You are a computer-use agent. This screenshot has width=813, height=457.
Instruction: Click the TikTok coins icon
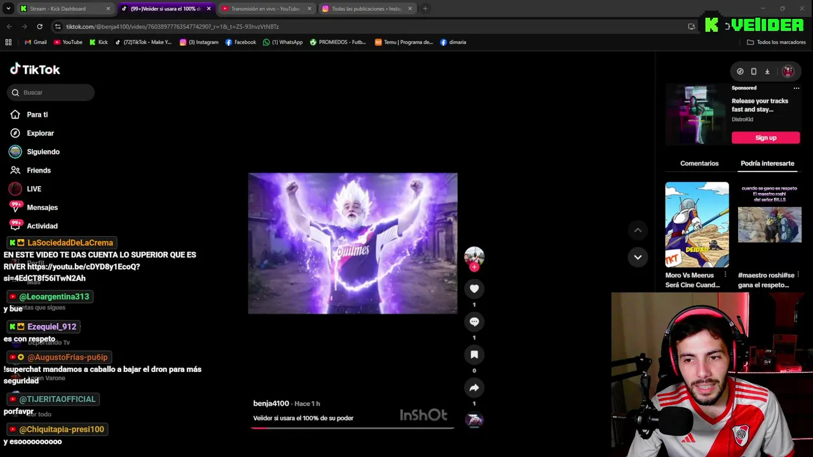(x=740, y=72)
